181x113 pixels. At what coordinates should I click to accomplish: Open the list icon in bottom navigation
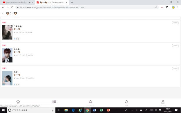(54, 102)
